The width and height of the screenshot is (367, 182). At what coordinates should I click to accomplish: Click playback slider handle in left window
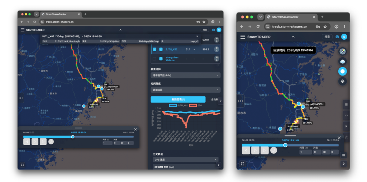tap(73, 137)
